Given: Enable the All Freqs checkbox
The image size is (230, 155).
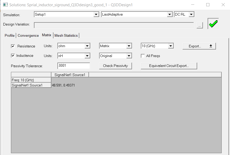Looking at the screenshot, I should pyautogui.click(x=143, y=56).
